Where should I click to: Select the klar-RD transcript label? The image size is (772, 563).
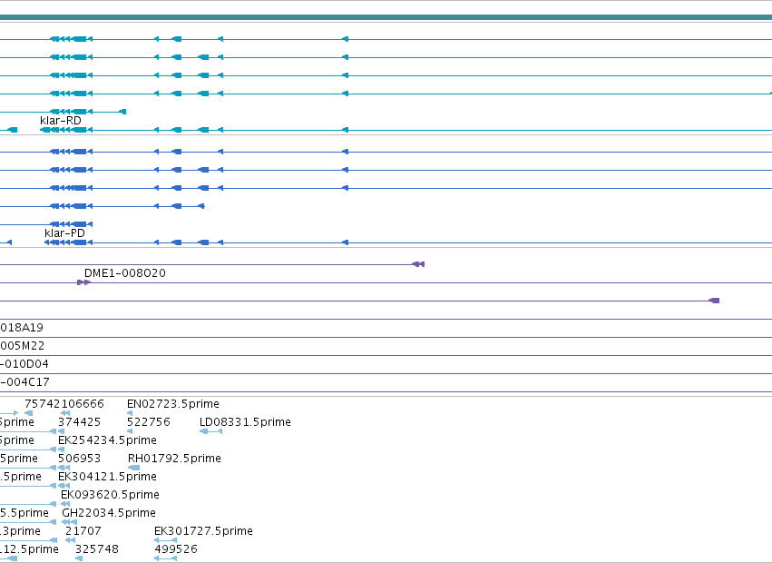click(61, 120)
